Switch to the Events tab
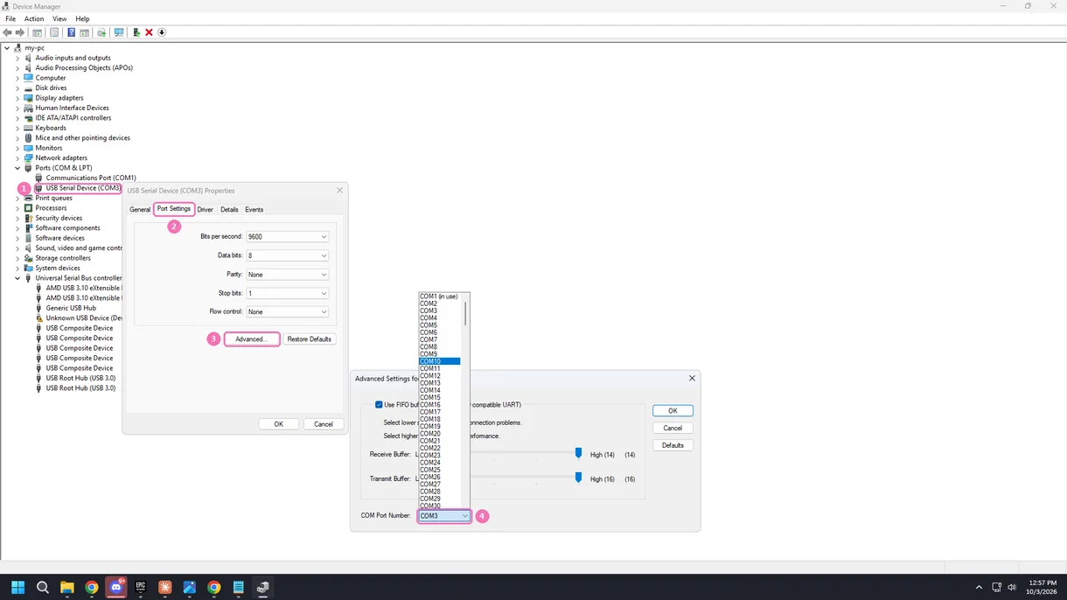This screenshot has height=600, width=1067. click(x=254, y=210)
